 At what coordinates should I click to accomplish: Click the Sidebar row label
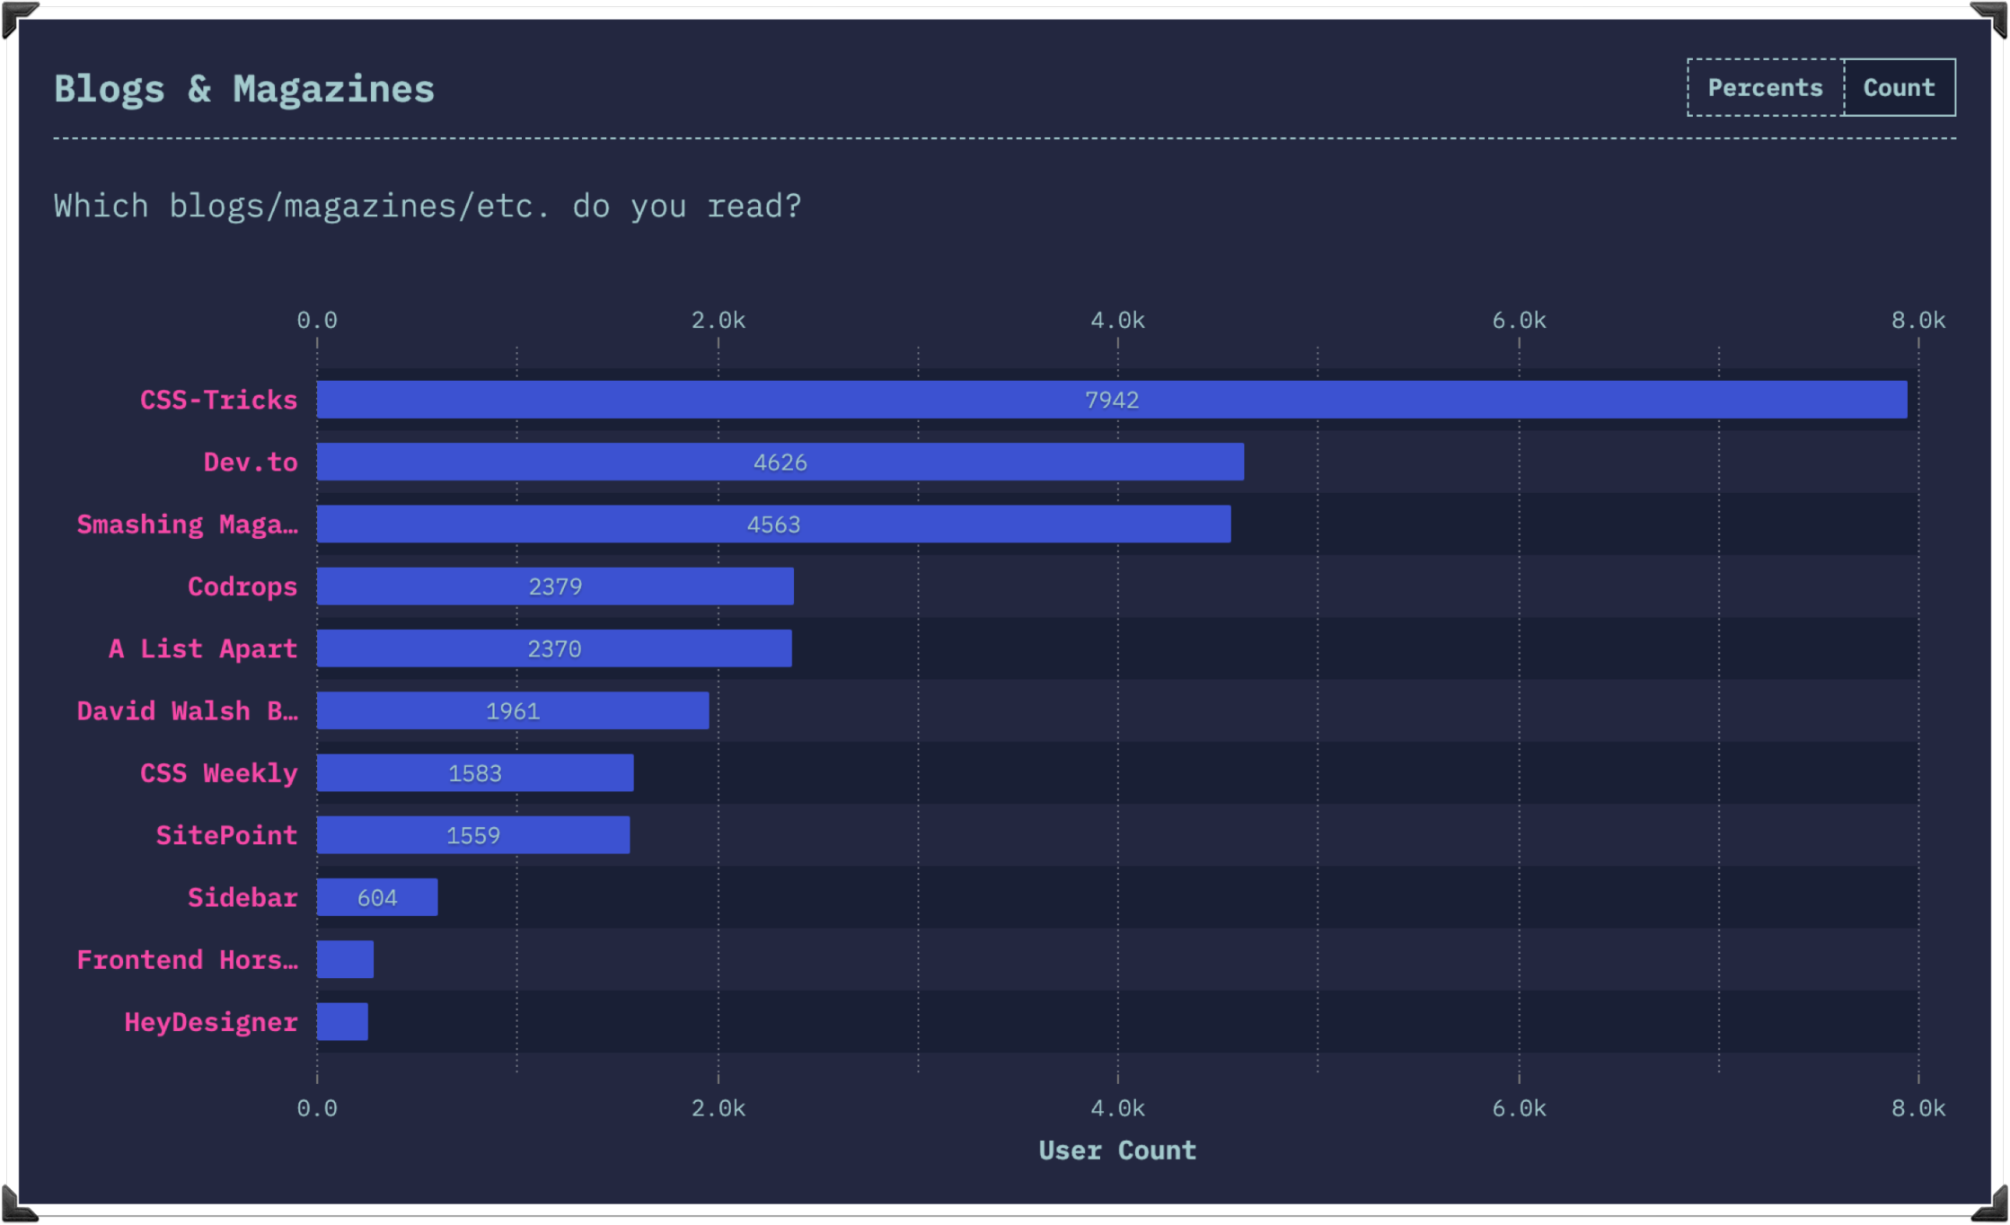(242, 897)
